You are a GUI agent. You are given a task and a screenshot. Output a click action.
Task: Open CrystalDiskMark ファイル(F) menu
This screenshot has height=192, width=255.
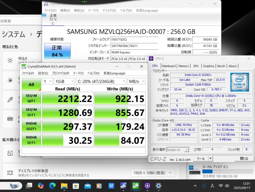[x=28, y=73]
